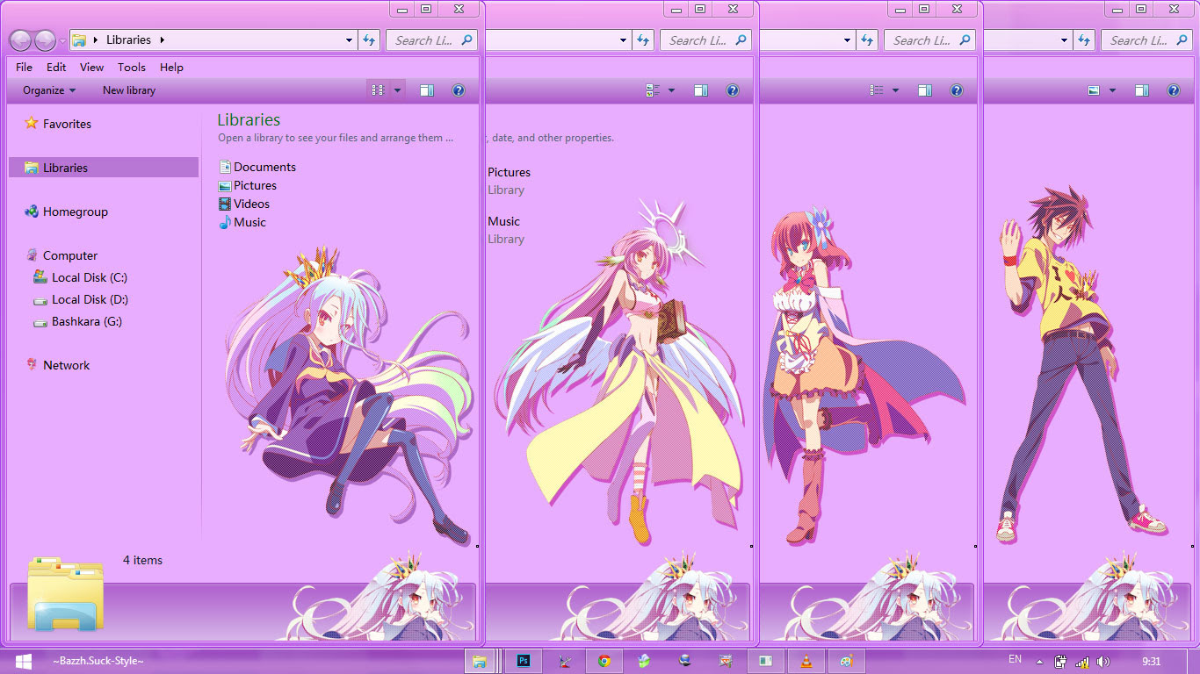Refresh the window showing the red-haired girl

point(868,40)
